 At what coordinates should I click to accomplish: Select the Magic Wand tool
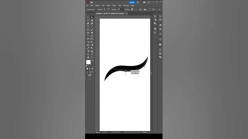tap(88, 20)
